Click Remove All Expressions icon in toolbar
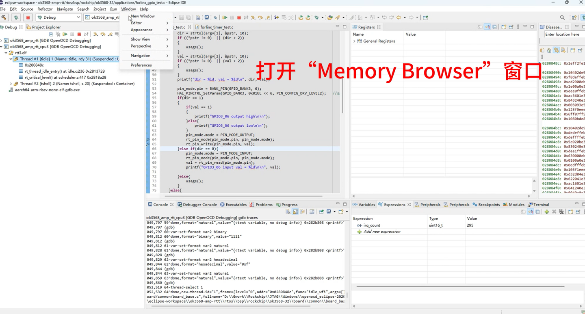585x314 pixels. click(x=561, y=212)
